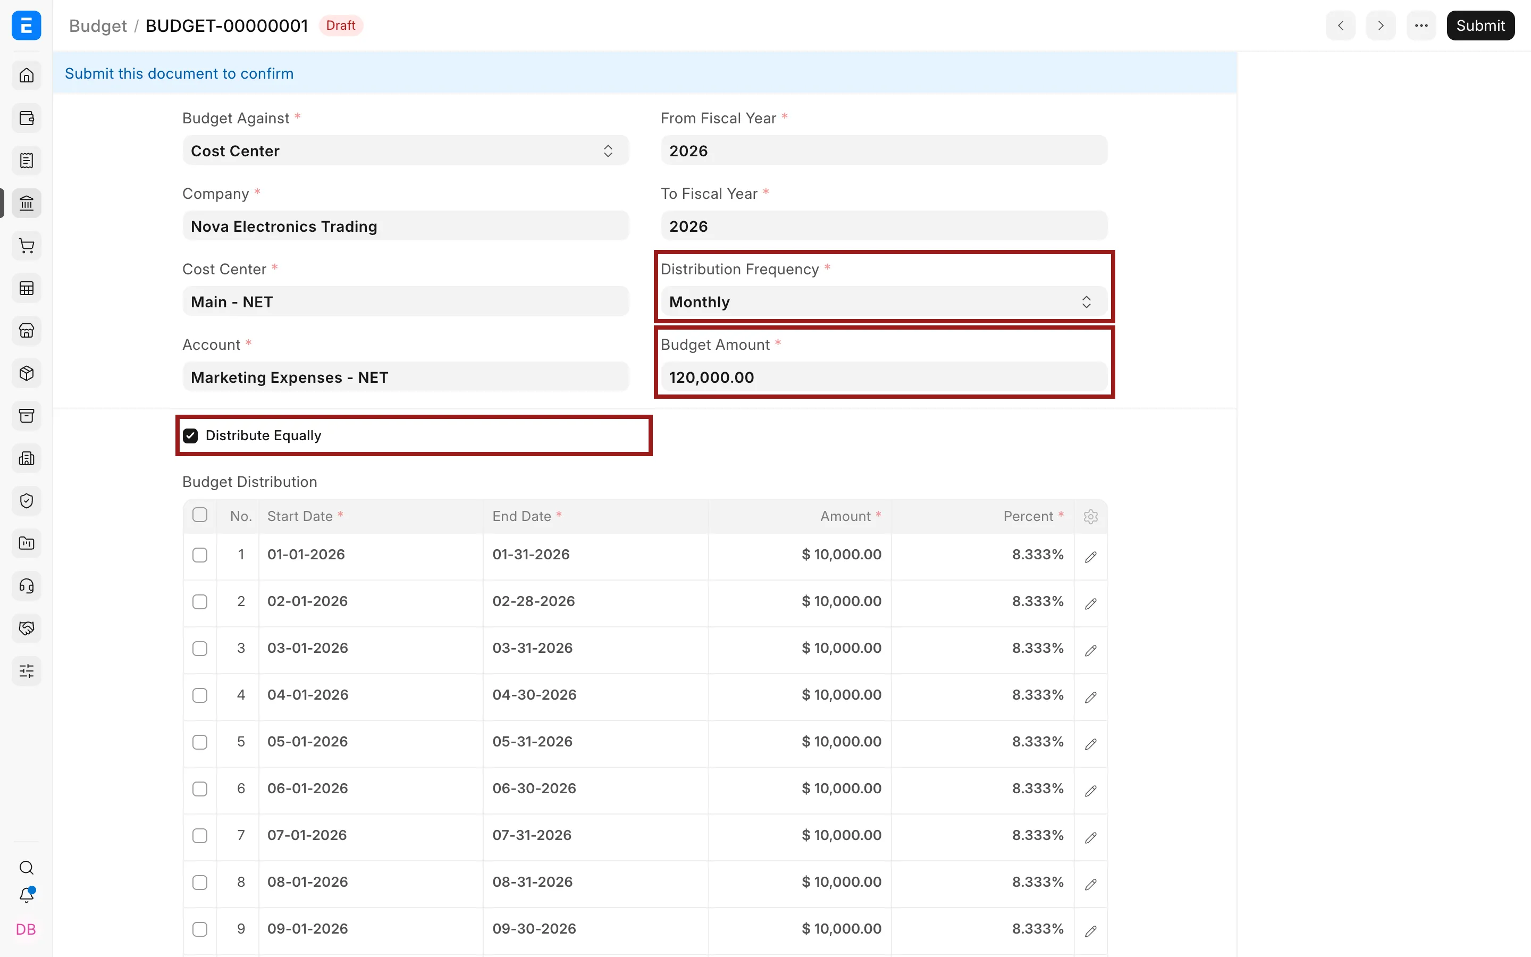Open the sliders settings icon in sidebar
Viewport: 1531px width, 957px height.
(x=27, y=671)
